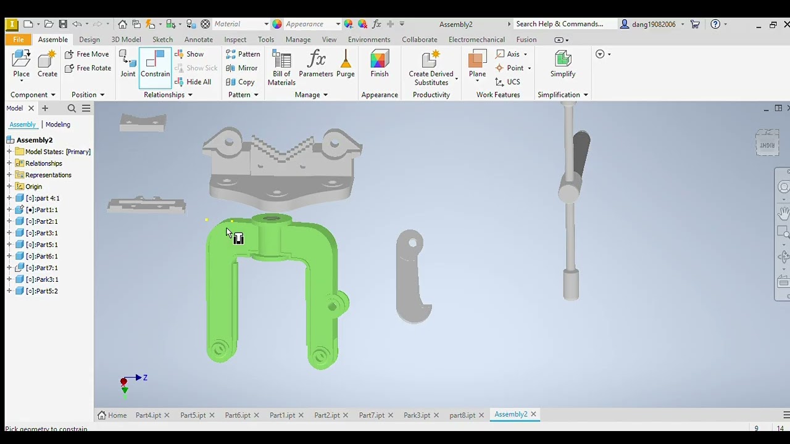Expand the Relationships panel dropdown
The width and height of the screenshot is (790, 444).
[x=168, y=95]
